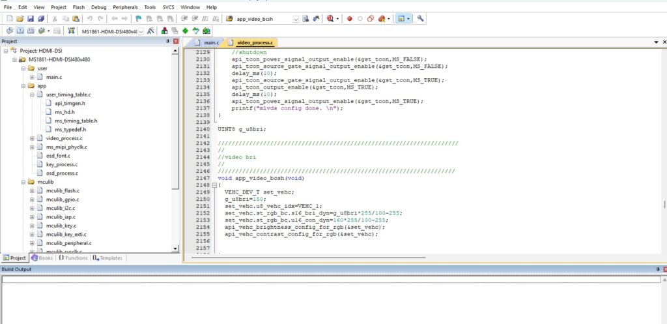
Task: Open configuration wrench icon
Action: (420, 19)
